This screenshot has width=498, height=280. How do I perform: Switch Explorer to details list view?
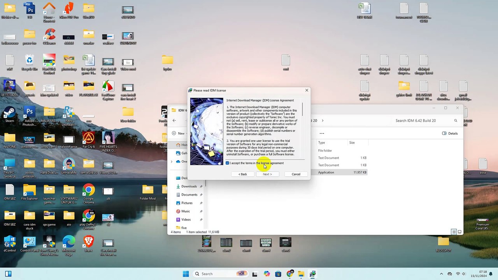tap(454, 232)
